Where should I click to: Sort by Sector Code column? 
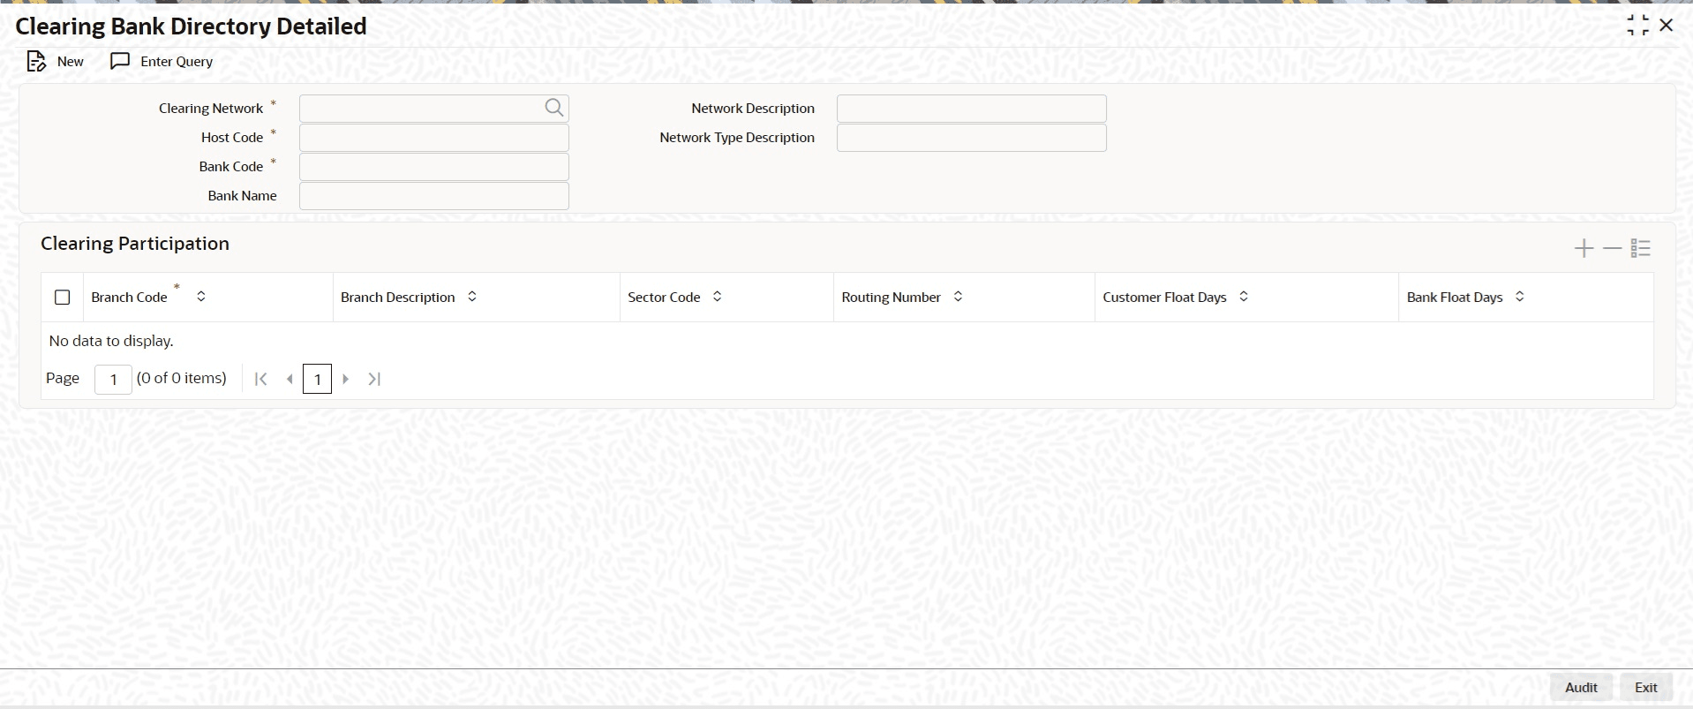[717, 297]
